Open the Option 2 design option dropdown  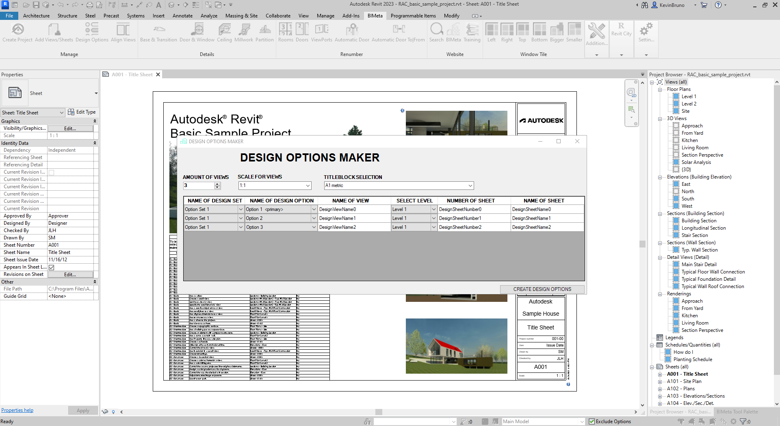click(x=314, y=218)
